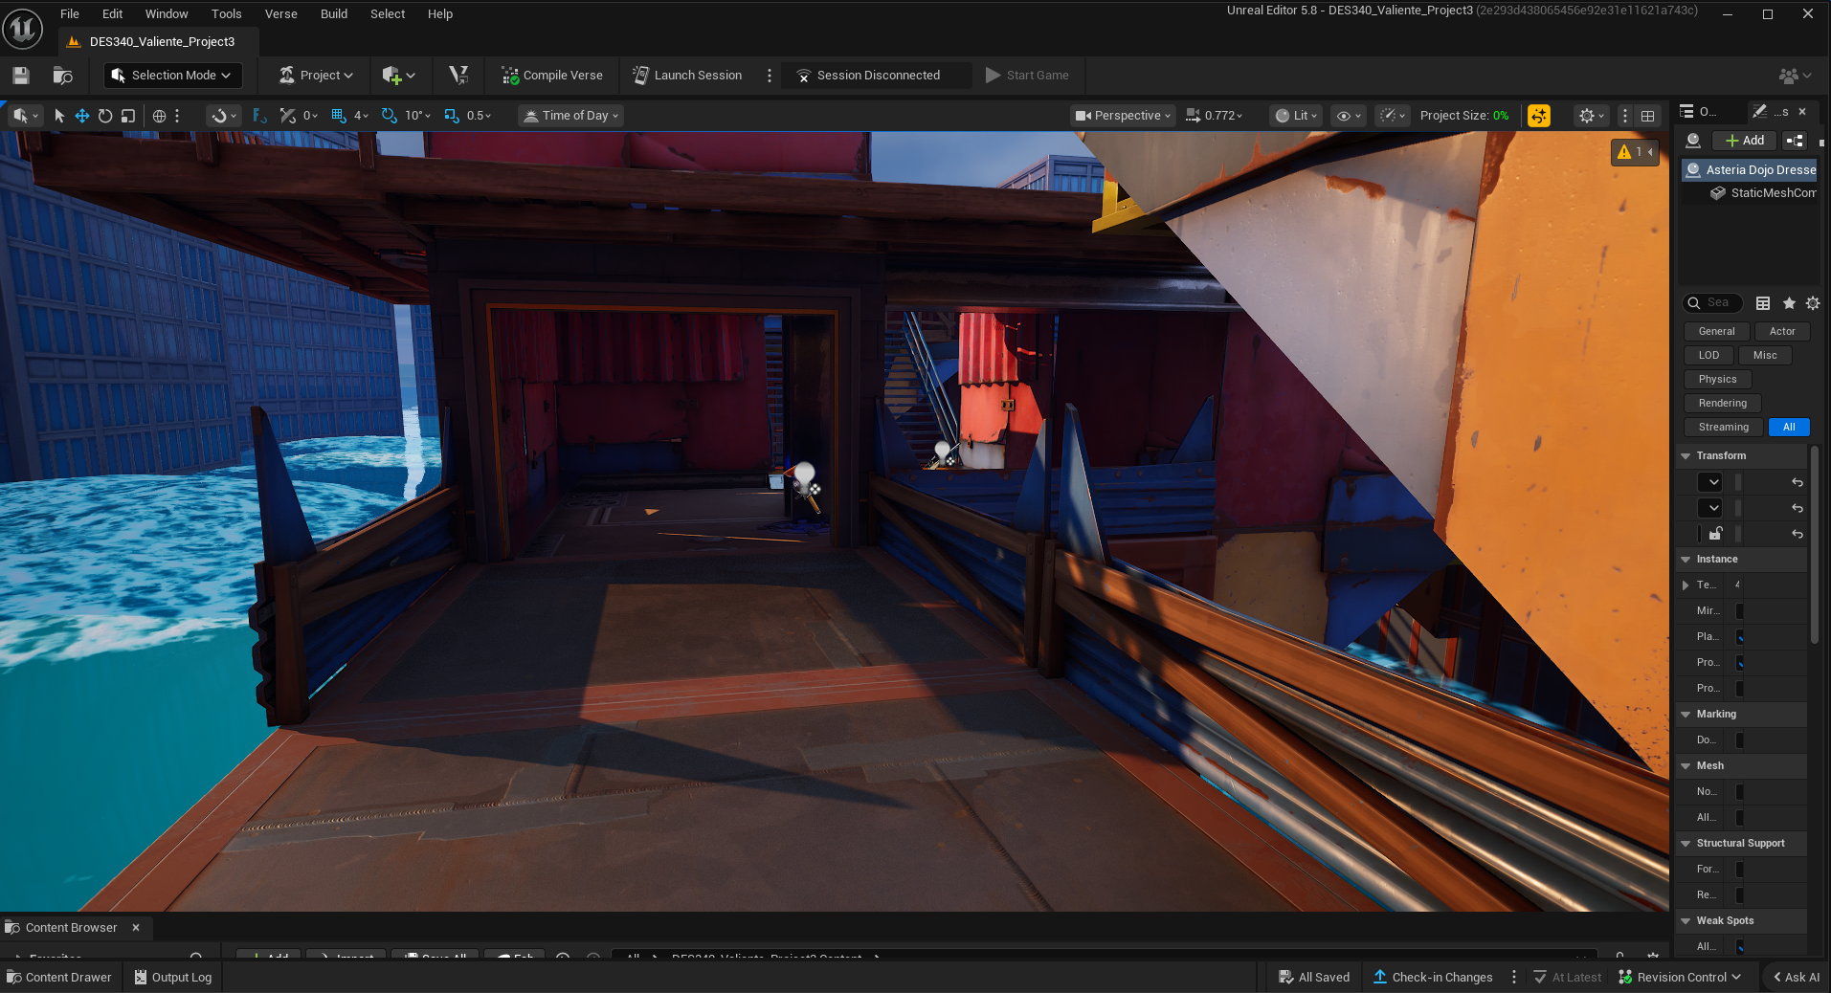
Task: Toggle rotation snap icon
Action: pyautogui.click(x=389, y=115)
